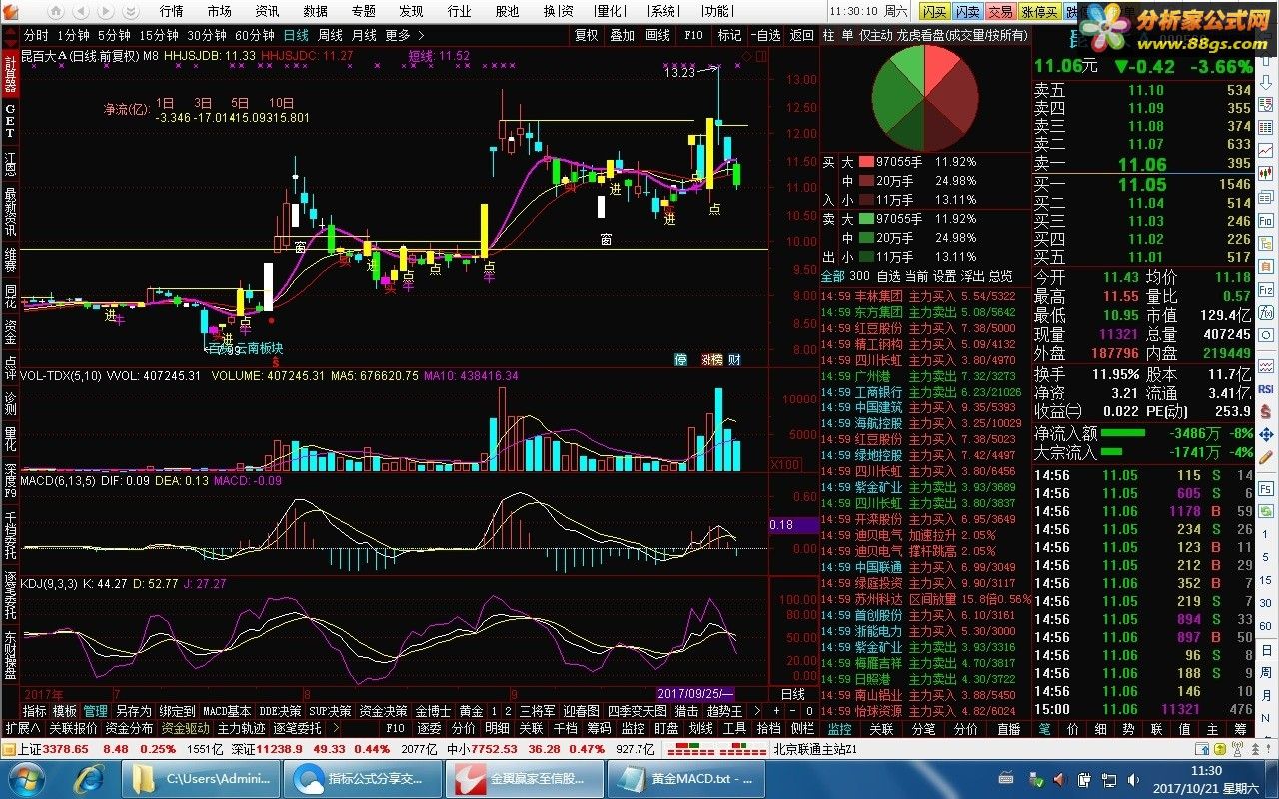Screen dimensions: 1279x799
Task: Select the 60分钟 timeframe
Action: (x=255, y=35)
